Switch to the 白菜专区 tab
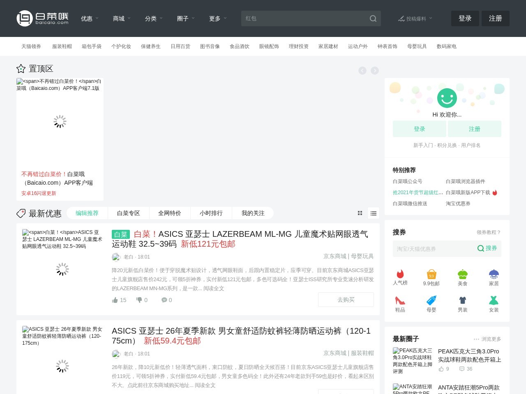 pyautogui.click(x=128, y=213)
